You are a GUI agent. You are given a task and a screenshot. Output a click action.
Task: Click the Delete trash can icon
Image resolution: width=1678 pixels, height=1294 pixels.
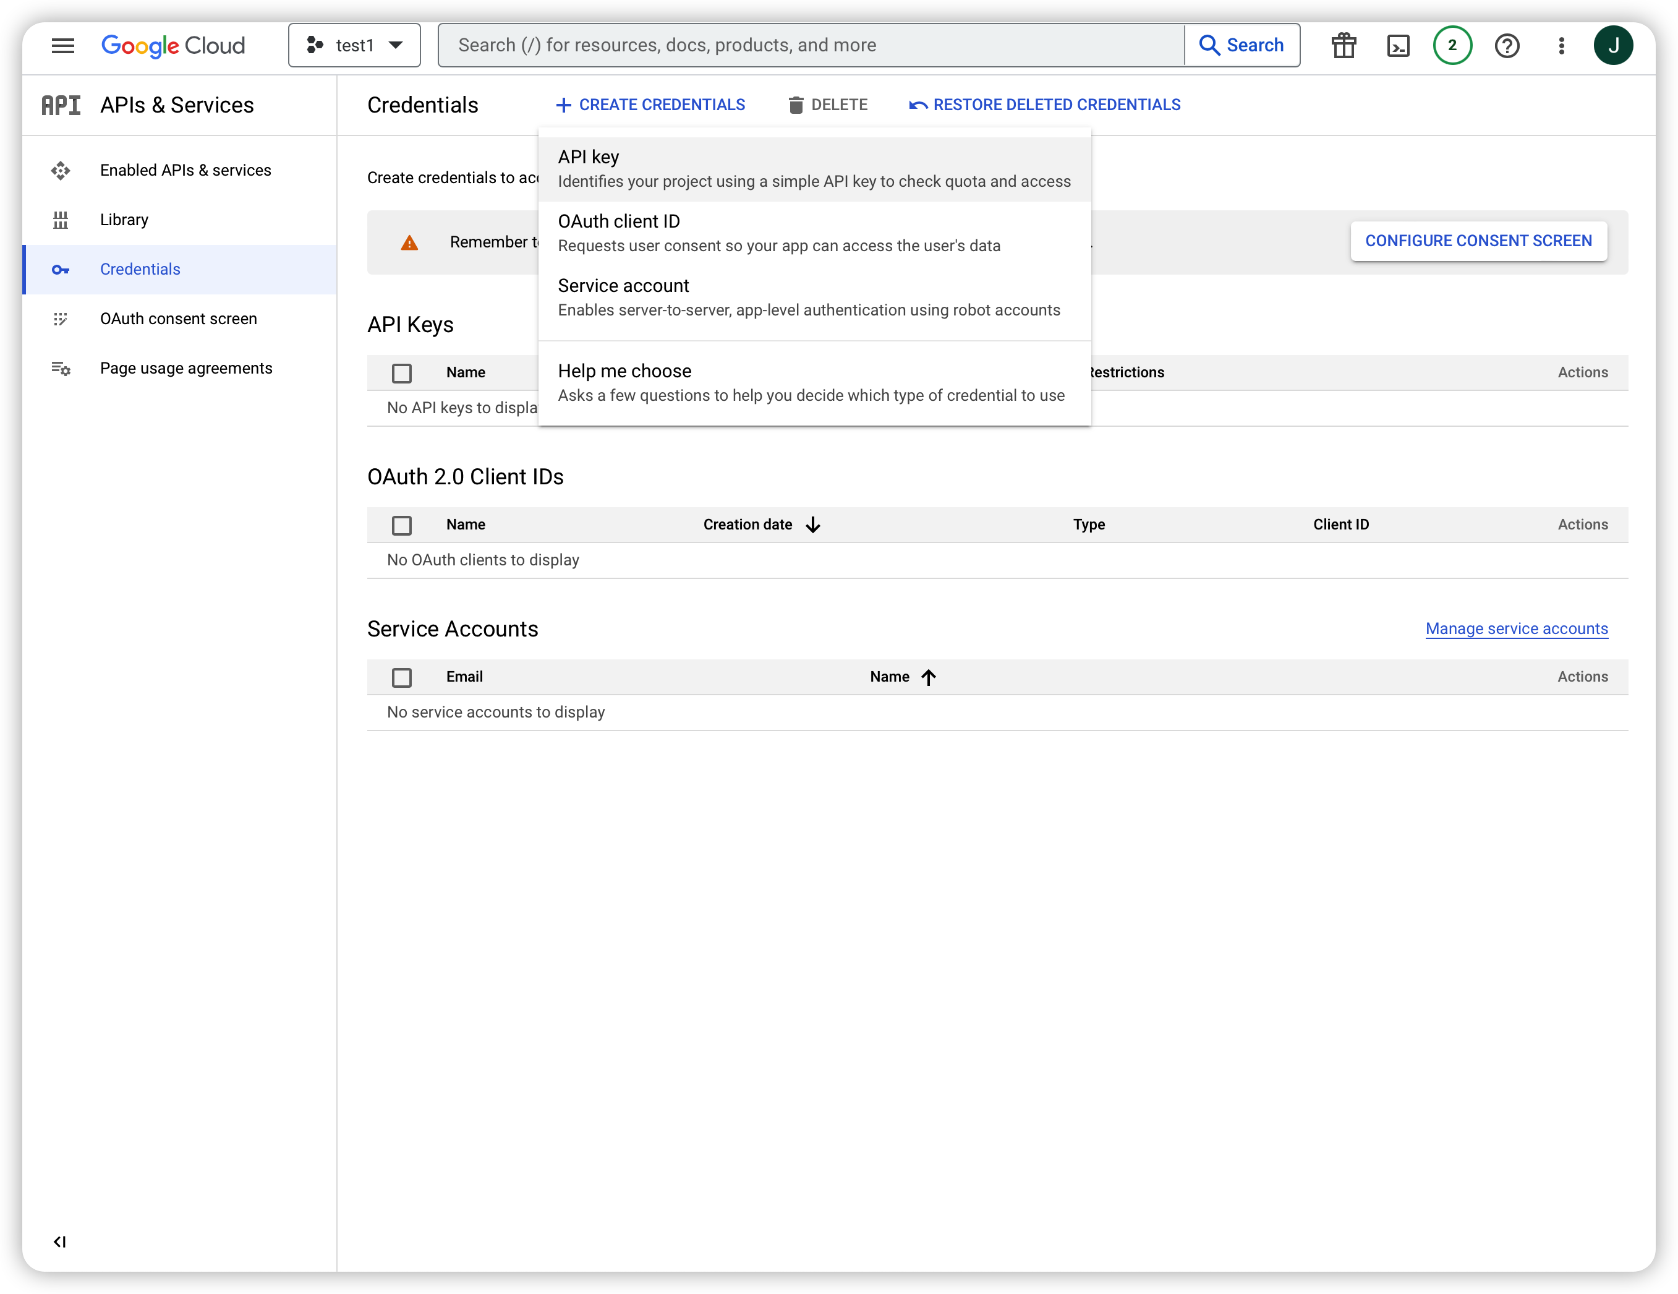(796, 105)
